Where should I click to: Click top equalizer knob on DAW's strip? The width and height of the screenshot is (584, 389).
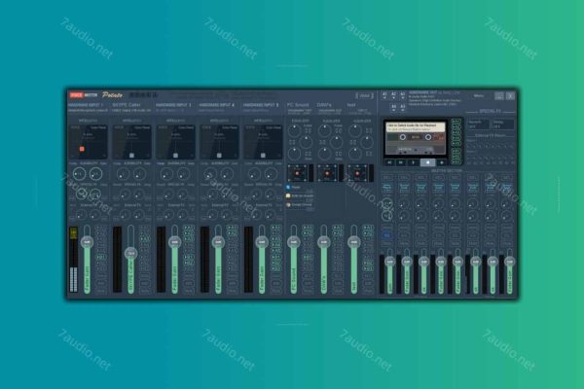(x=324, y=130)
